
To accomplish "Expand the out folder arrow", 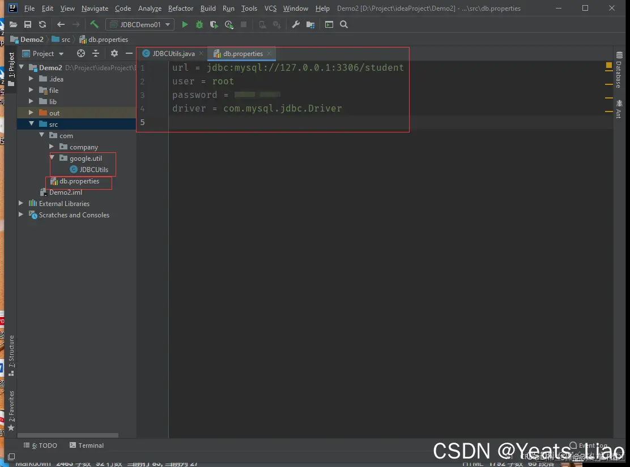I will click(x=31, y=113).
